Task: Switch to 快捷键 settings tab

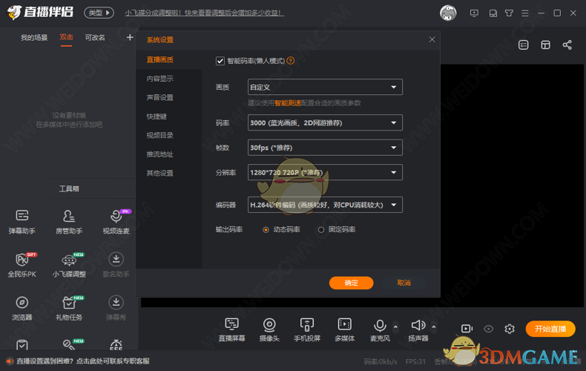Action: 157,116
